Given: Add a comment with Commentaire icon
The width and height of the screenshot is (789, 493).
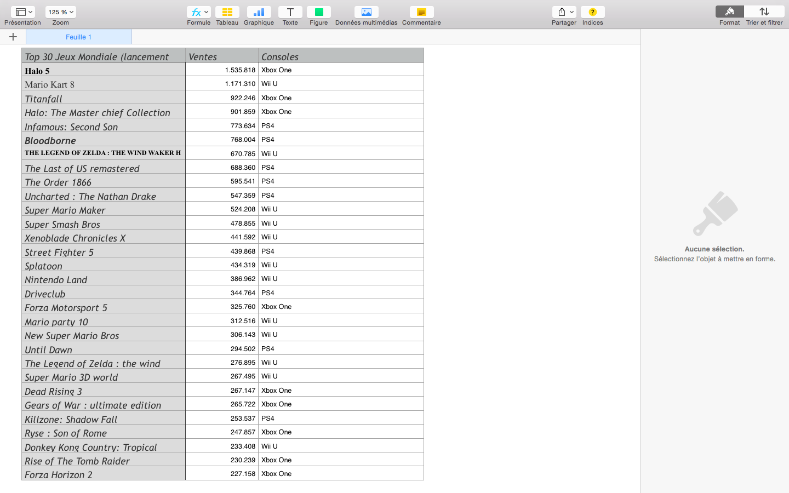Looking at the screenshot, I should [x=421, y=12].
